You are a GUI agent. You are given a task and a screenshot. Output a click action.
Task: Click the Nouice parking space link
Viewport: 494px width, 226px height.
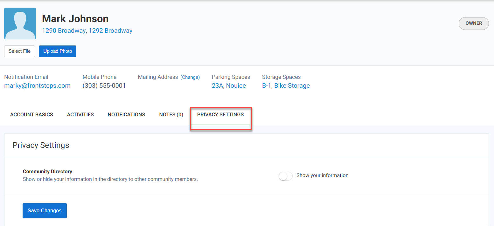pos(236,86)
